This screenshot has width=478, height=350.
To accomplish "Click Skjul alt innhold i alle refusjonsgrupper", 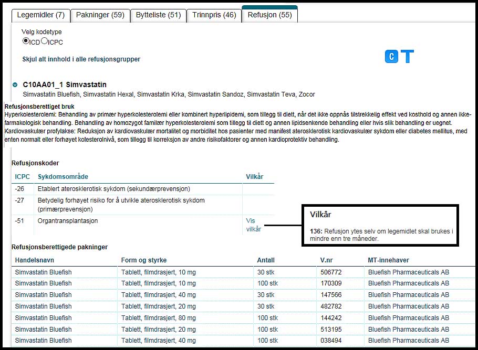I will point(81,59).
